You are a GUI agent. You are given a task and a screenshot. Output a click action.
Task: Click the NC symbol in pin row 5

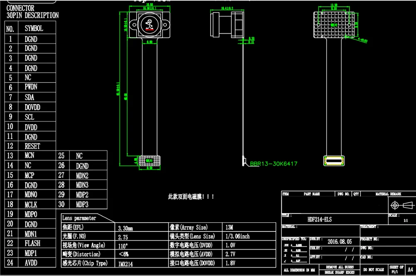click(28, 77)
